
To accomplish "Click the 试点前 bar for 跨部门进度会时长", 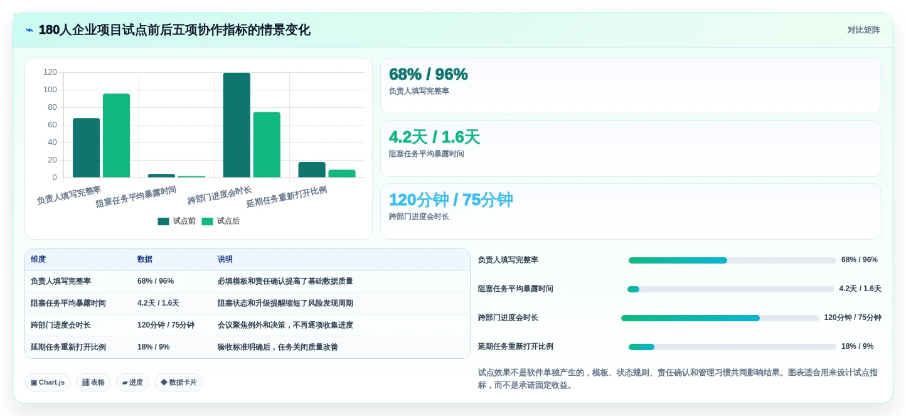I will coord(237,125).
